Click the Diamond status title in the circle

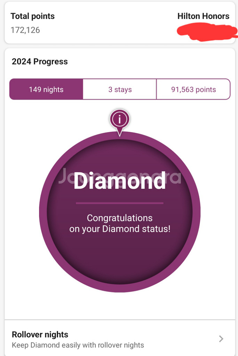(x=120, y=180)
